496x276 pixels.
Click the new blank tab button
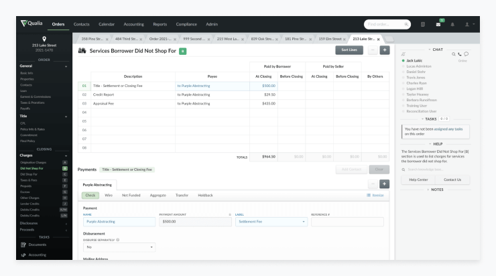[389, 39]
